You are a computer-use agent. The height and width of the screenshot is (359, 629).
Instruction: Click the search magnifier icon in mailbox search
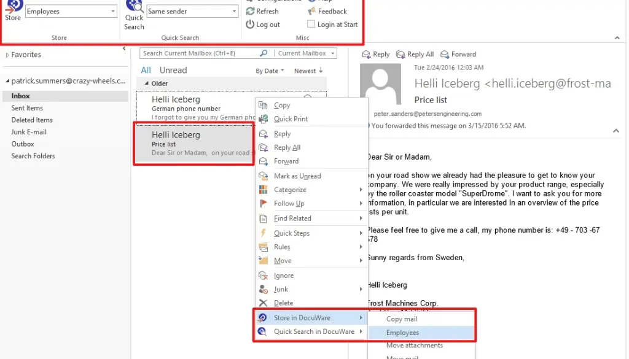coord(264,53)
